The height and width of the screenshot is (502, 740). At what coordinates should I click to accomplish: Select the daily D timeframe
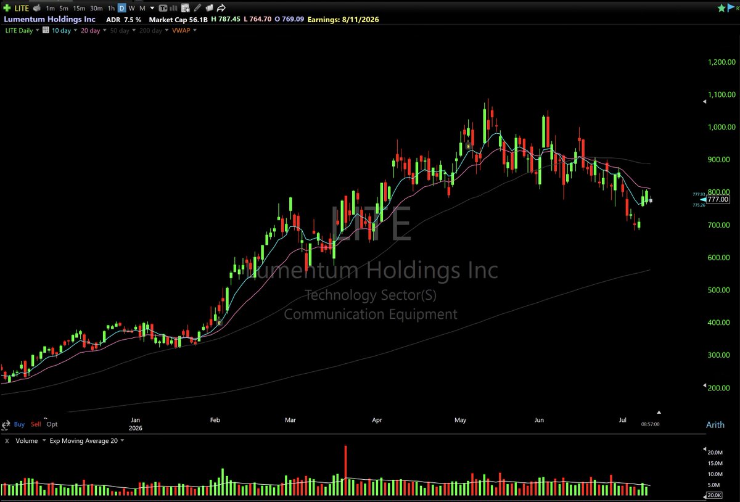(121, 8)
